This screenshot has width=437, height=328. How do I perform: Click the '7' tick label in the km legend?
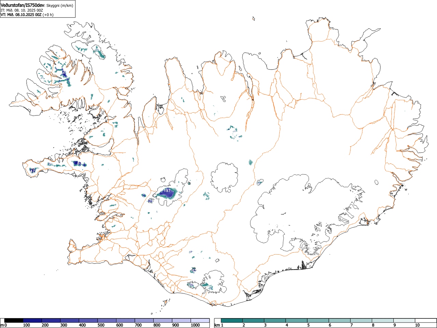pyautogui.click(x=351, y=325)
